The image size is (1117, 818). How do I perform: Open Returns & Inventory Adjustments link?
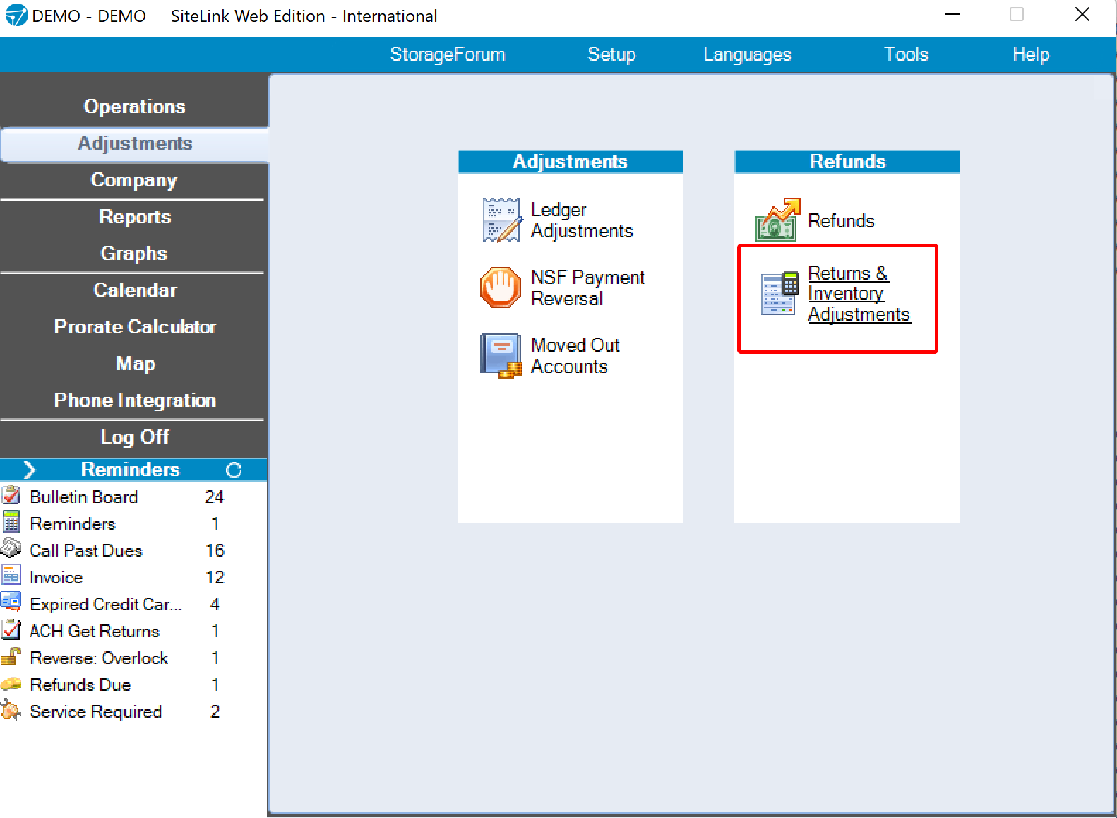tap(859, 294)
